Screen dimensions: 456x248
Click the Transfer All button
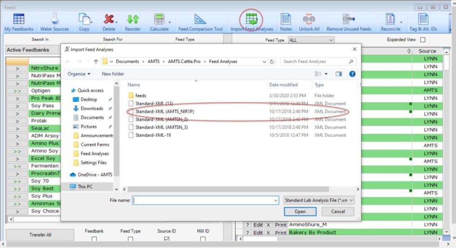[x=40, y=235]
